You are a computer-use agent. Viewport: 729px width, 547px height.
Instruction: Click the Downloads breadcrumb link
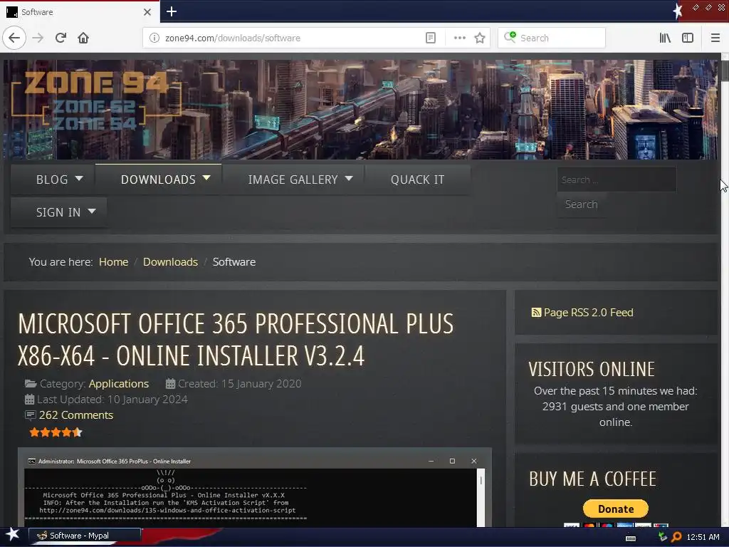[170, 262]
